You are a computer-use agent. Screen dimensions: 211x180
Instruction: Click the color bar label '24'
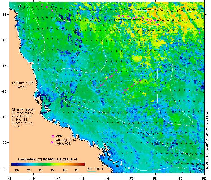pyautogui.click(x=17, y=170)
